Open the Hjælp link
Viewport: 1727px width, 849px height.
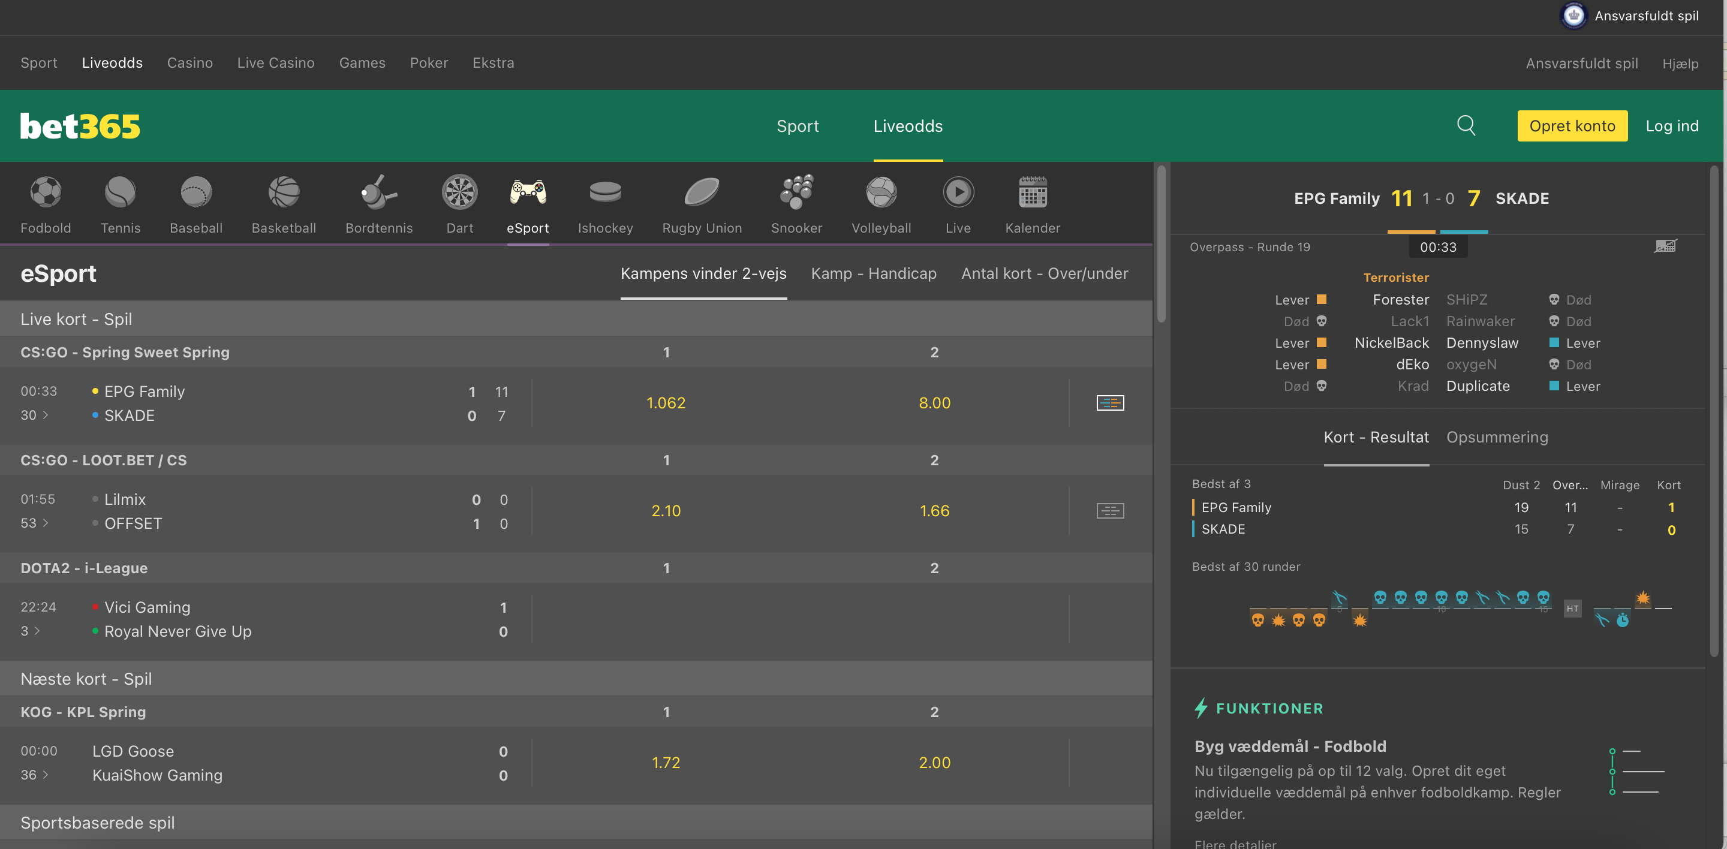point(1680,64)
